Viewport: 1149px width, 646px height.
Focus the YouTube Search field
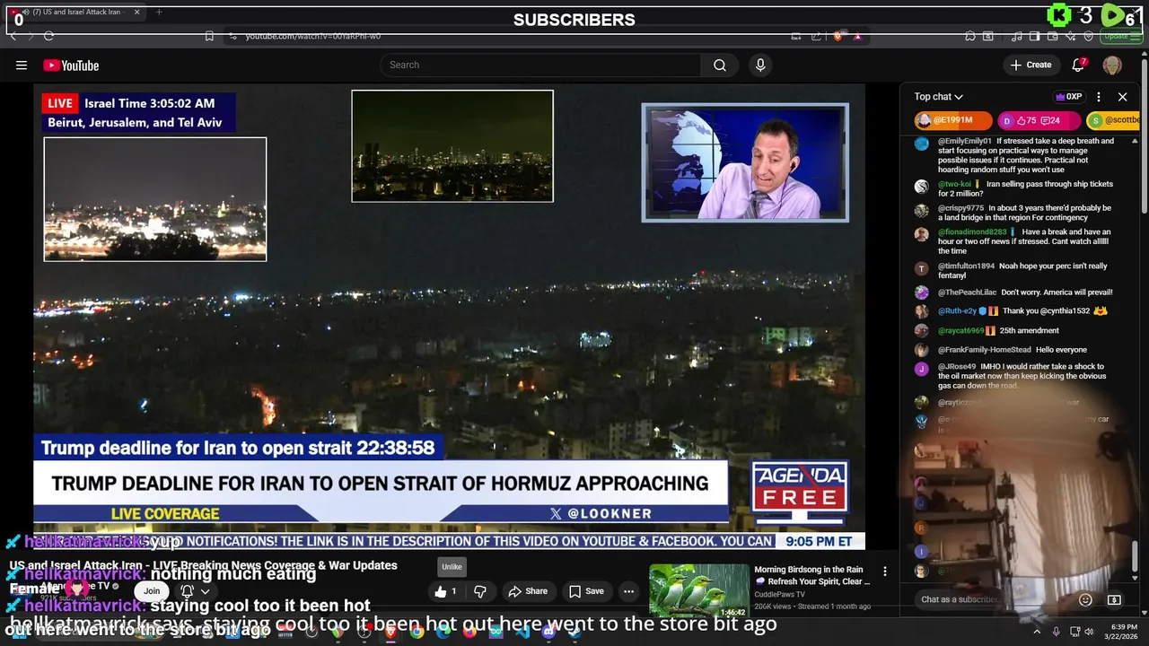(541, 65)
